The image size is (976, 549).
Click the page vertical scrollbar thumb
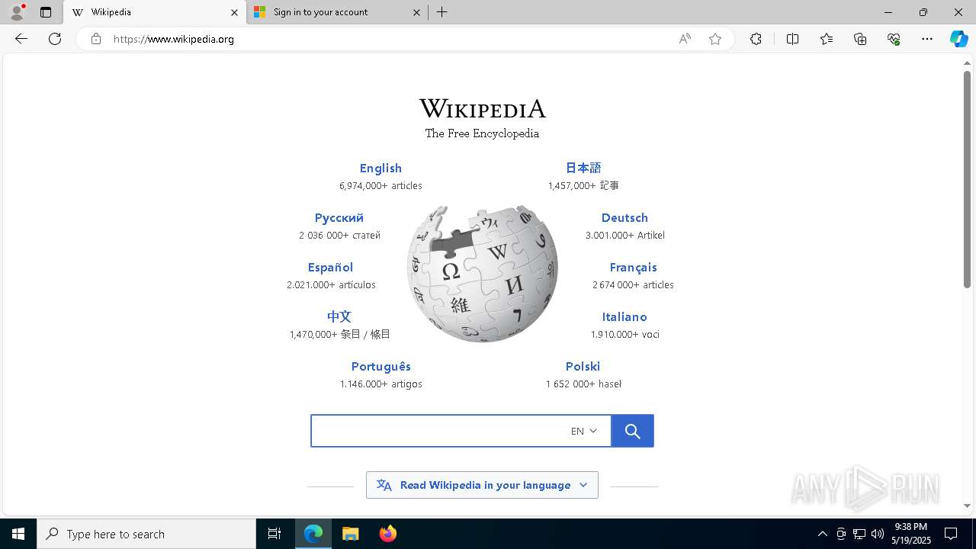point(967,179)
